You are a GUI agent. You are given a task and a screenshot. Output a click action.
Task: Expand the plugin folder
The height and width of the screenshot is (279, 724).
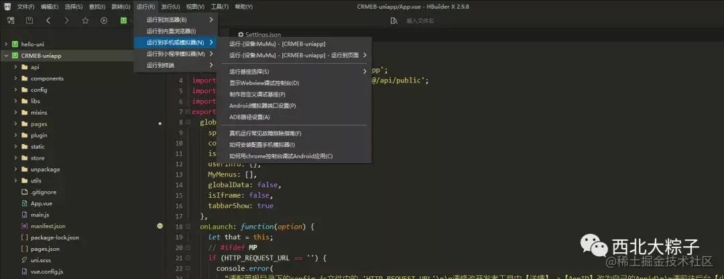tap(15, 135)
